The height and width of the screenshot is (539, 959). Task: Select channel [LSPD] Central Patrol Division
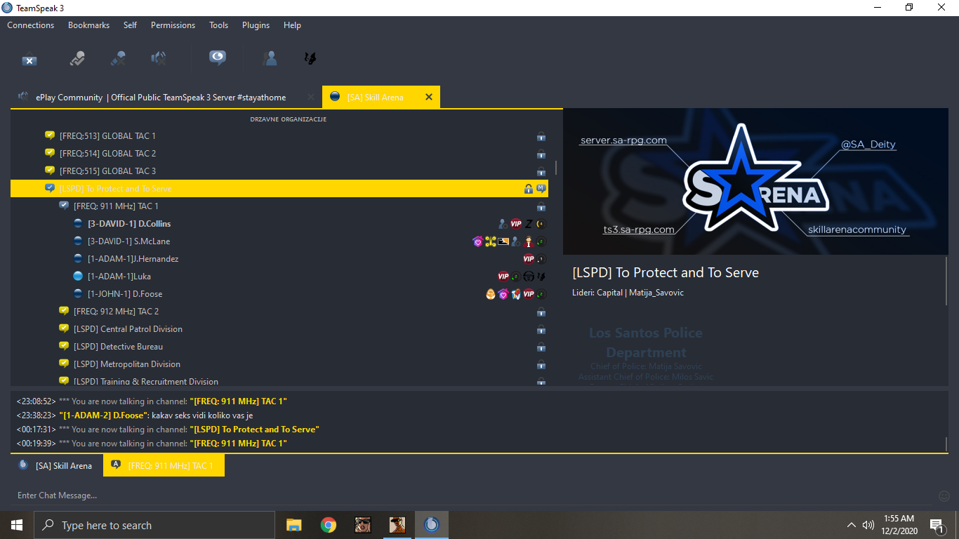128,328
